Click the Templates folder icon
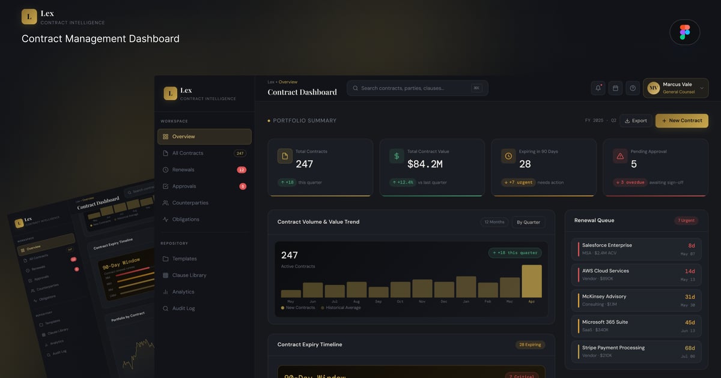 [x=166, y=259]
